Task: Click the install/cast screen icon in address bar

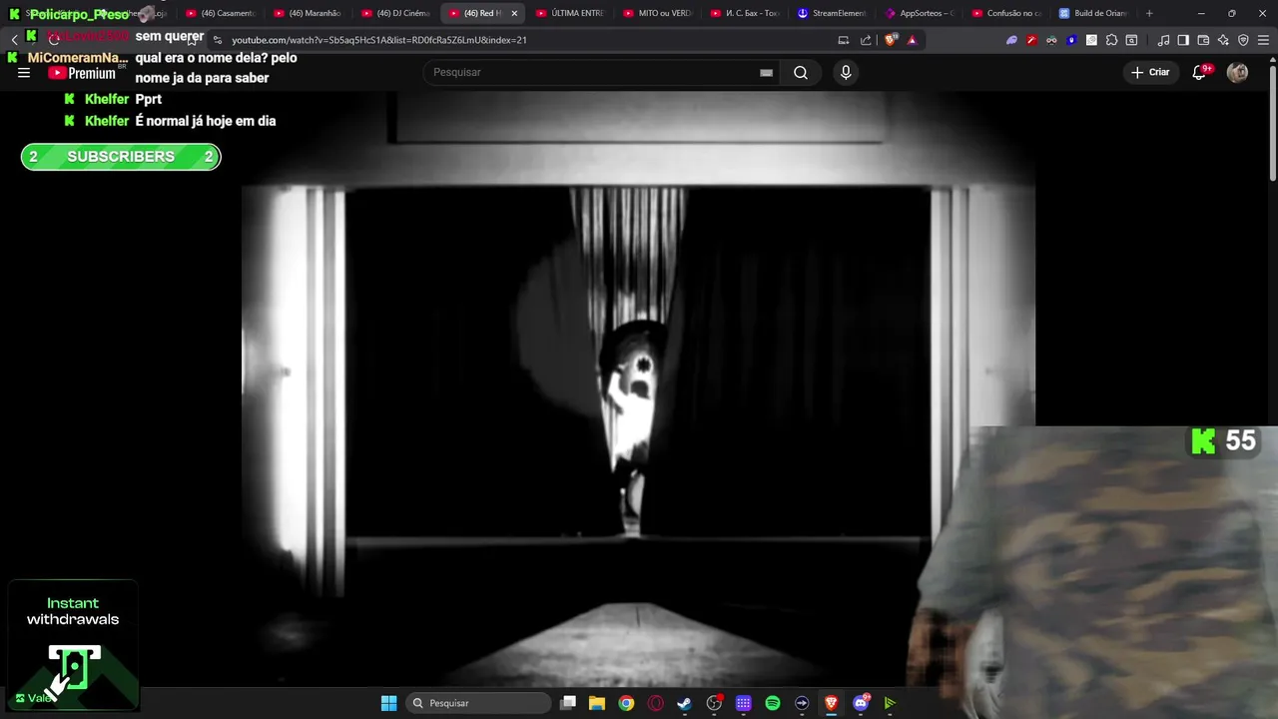Action: pyautogui.click(x=844, y=40)
